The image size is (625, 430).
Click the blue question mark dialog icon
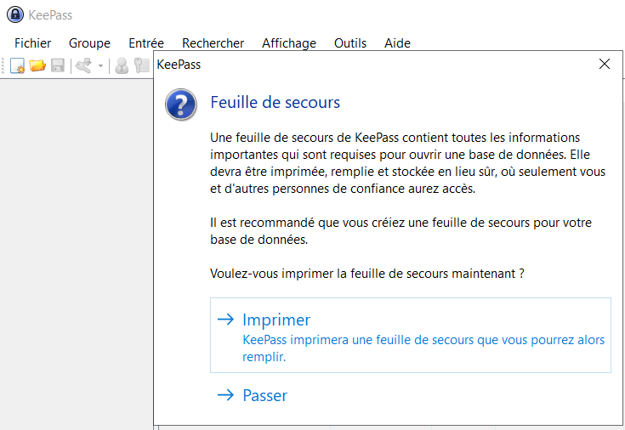[x=180, y=105]
